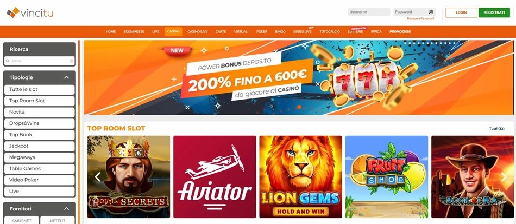Click the search magnifier icon in Ricerca
The height and width of the screenshot is (224, 516).
[8, 61]
